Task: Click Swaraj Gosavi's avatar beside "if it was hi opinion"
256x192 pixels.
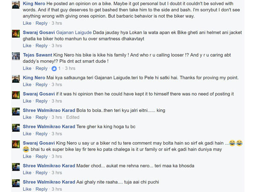Action: 16,95
